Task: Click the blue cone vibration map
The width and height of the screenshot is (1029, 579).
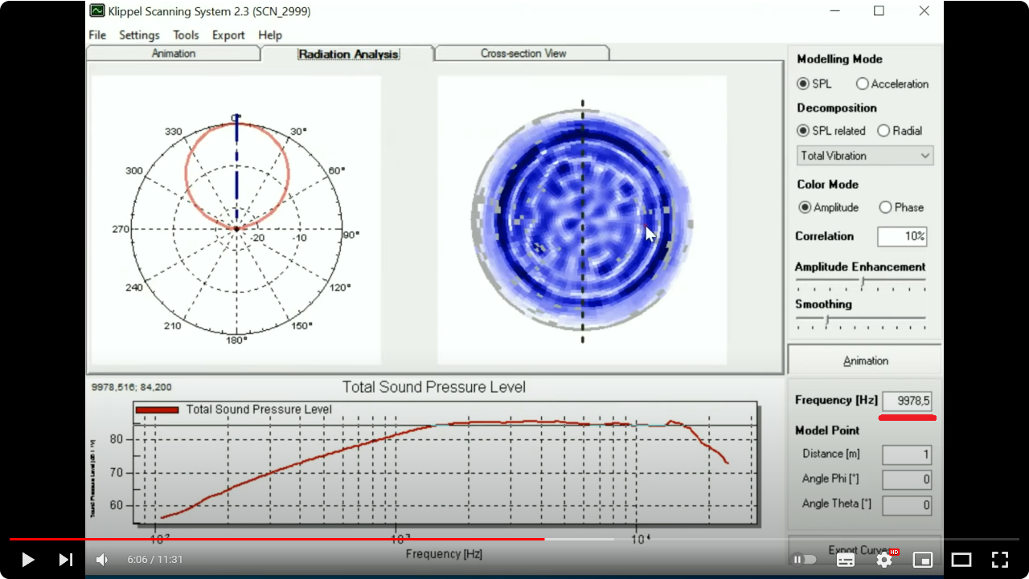Action: 582,220
